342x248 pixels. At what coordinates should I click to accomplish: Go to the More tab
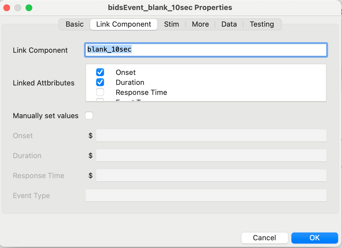click(x=200, y=24)
